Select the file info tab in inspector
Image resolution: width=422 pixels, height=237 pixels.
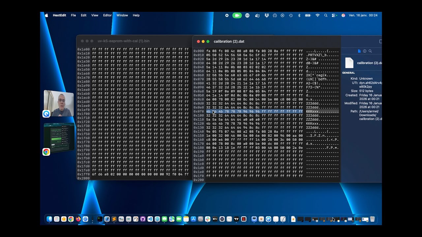pyautogui.click(x=359, y=51)
